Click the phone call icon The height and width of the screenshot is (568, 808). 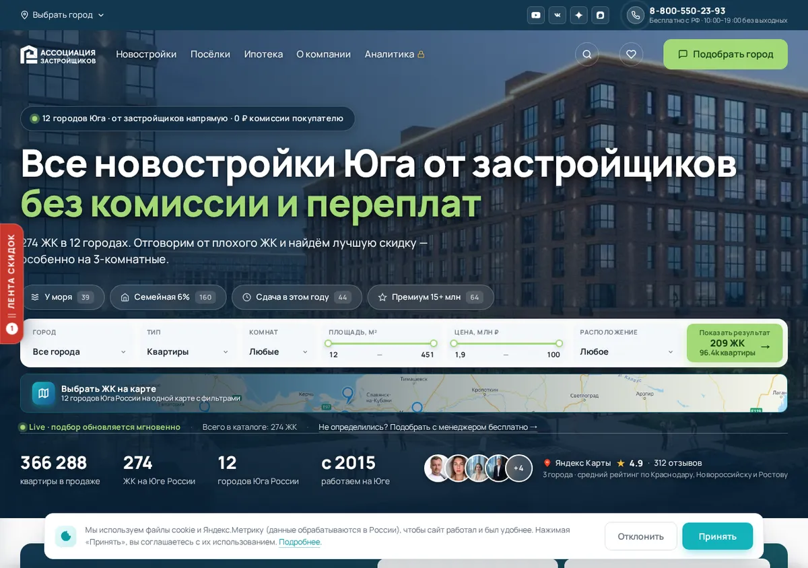pos(636,15)
